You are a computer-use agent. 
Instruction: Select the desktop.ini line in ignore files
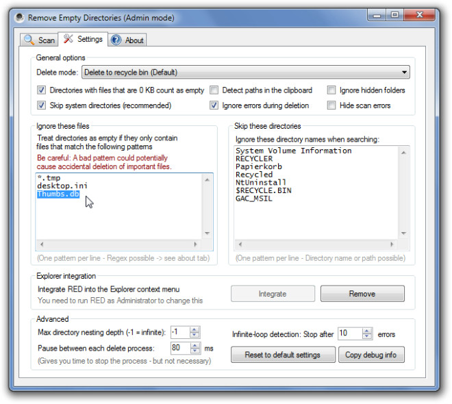(63, 186)
